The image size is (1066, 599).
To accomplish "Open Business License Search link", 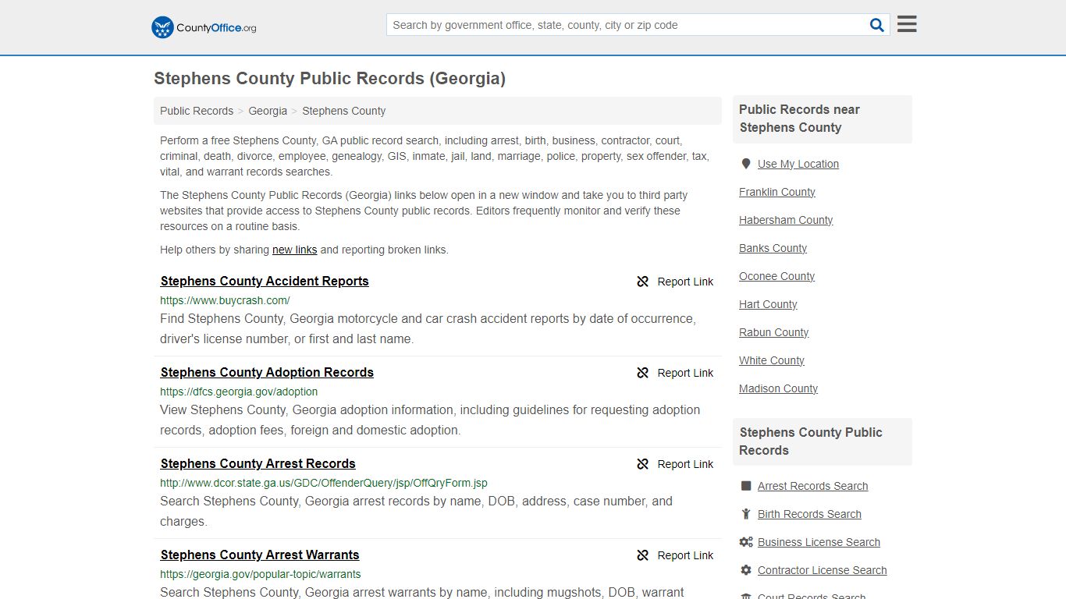I will point(819,542).
